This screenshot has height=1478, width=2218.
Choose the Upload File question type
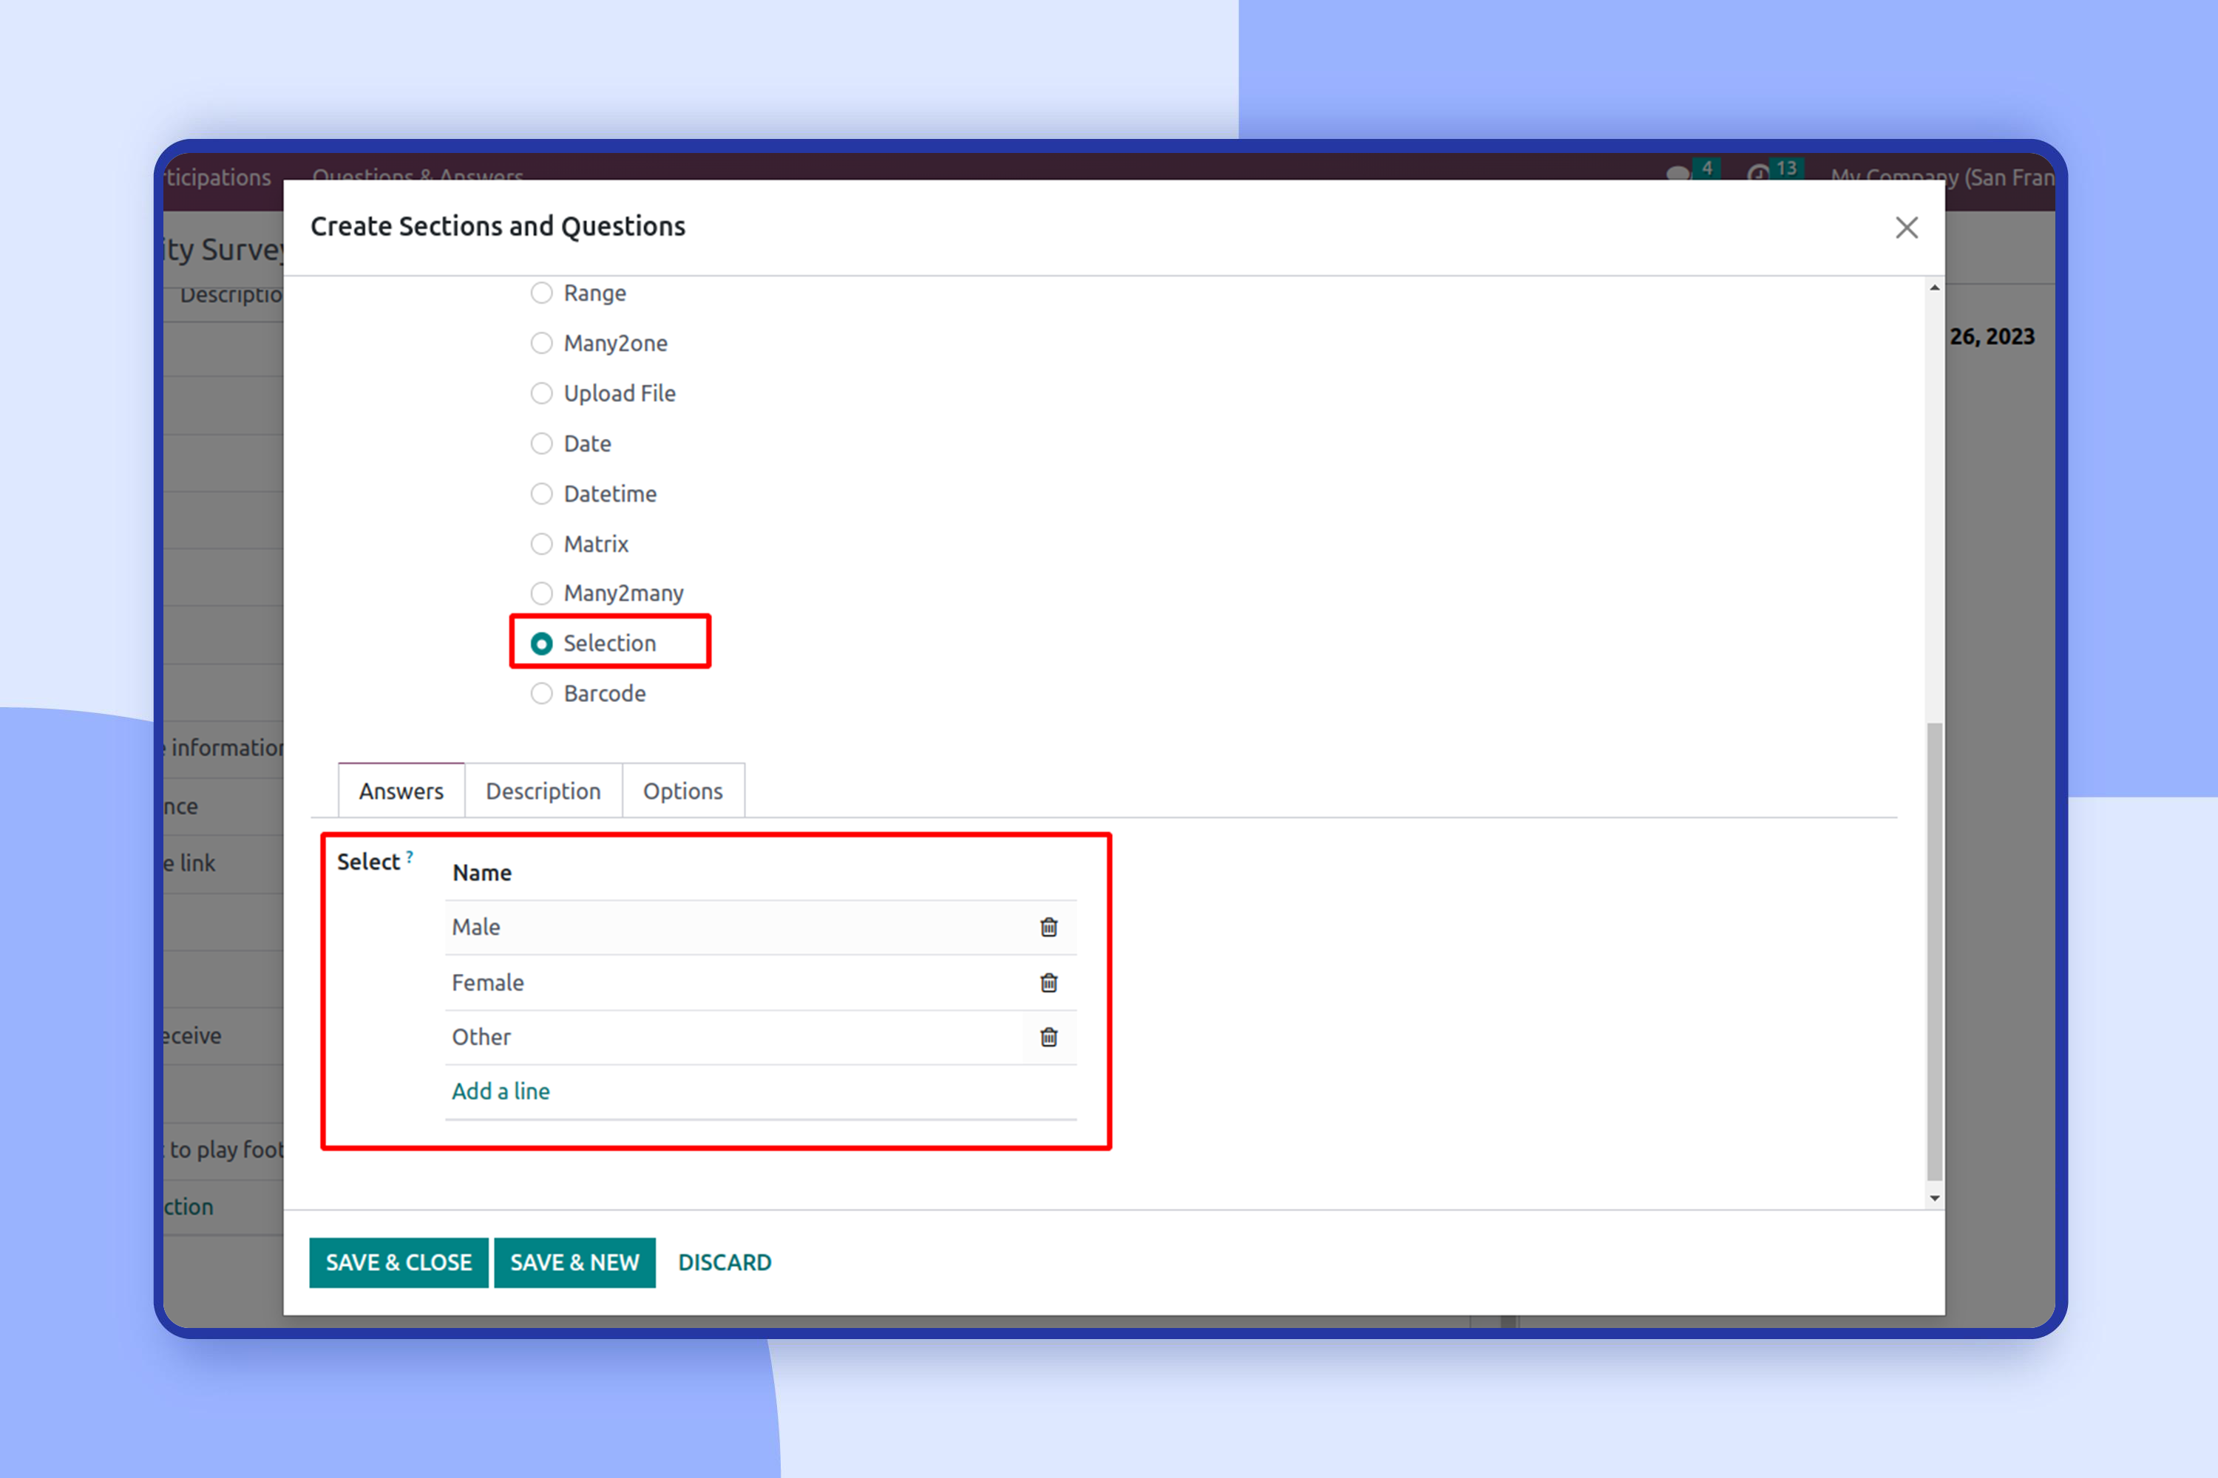point(541,393)
